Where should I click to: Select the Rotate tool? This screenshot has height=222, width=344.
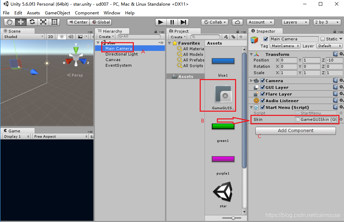pos(32,22)
